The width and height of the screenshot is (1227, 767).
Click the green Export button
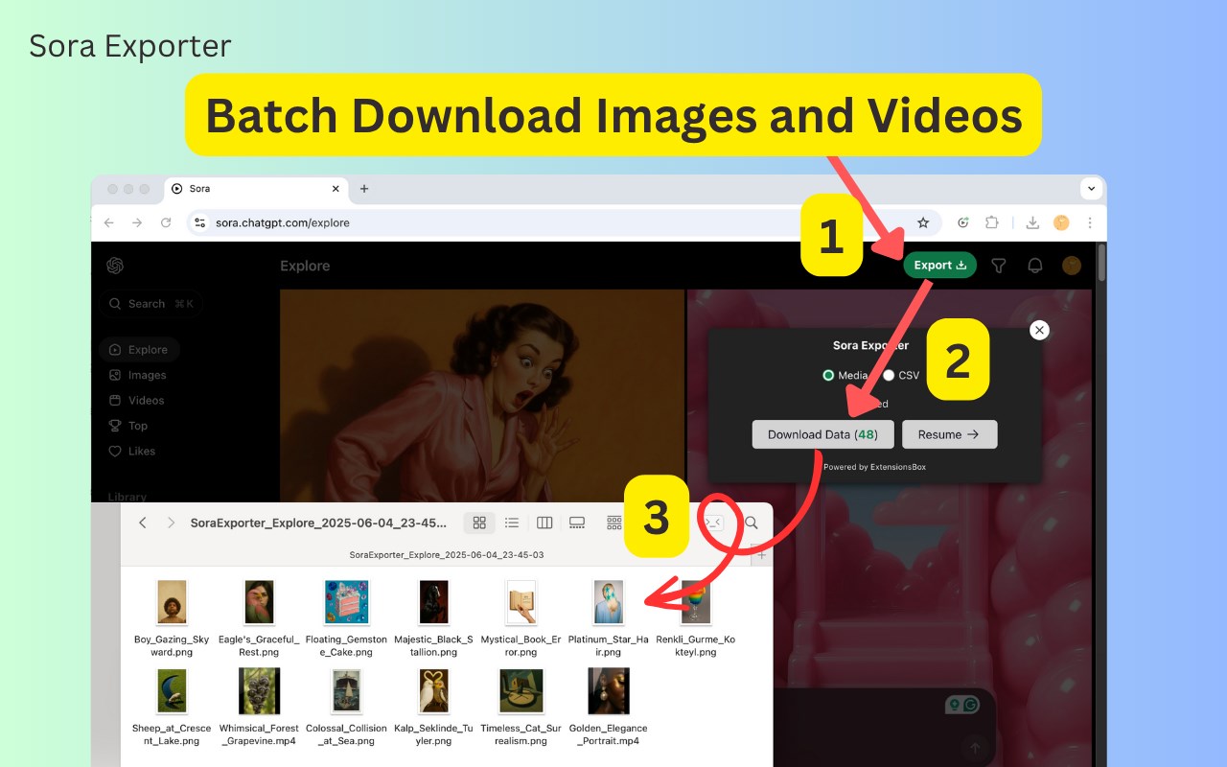coord(939,265)
